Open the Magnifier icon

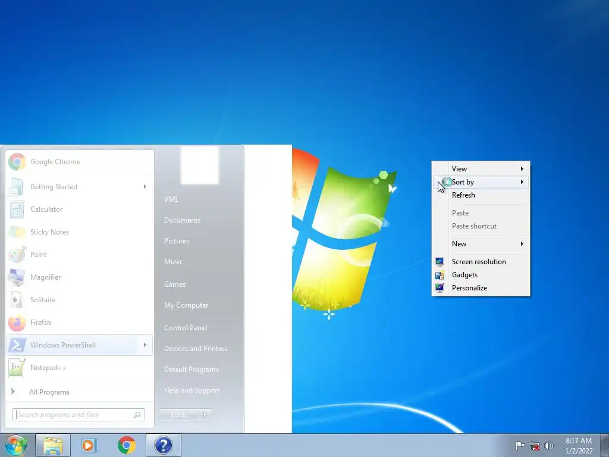coord(17,277)
